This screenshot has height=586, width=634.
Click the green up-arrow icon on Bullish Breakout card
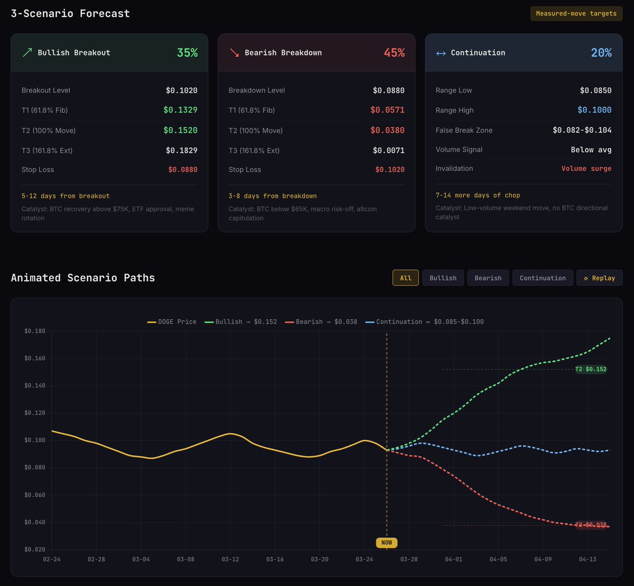[26, 52]
